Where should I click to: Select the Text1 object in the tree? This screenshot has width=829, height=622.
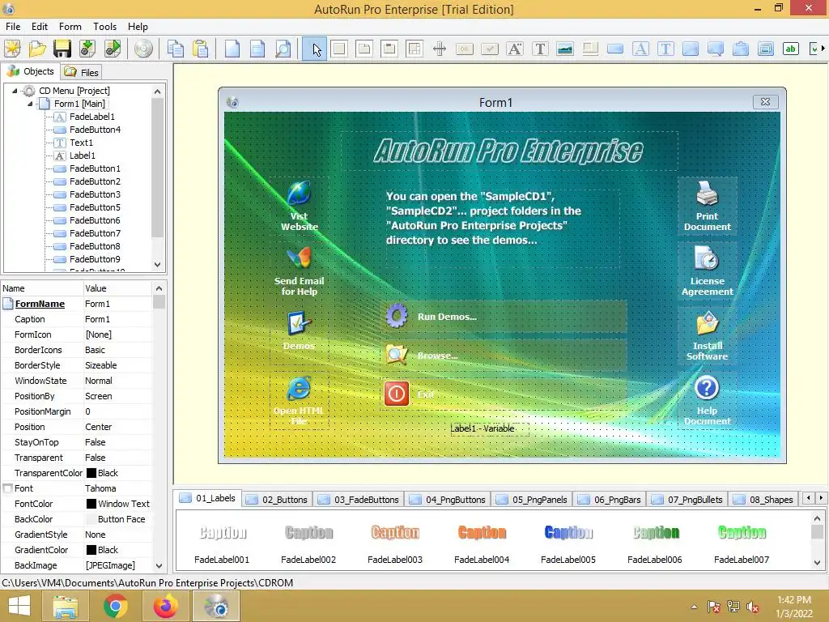(x=81, y=143)
